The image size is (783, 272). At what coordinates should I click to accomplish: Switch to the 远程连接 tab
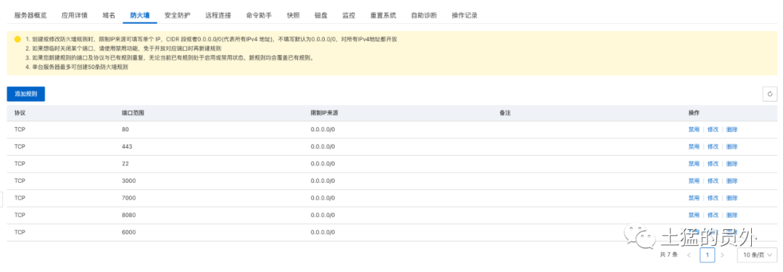218,15
